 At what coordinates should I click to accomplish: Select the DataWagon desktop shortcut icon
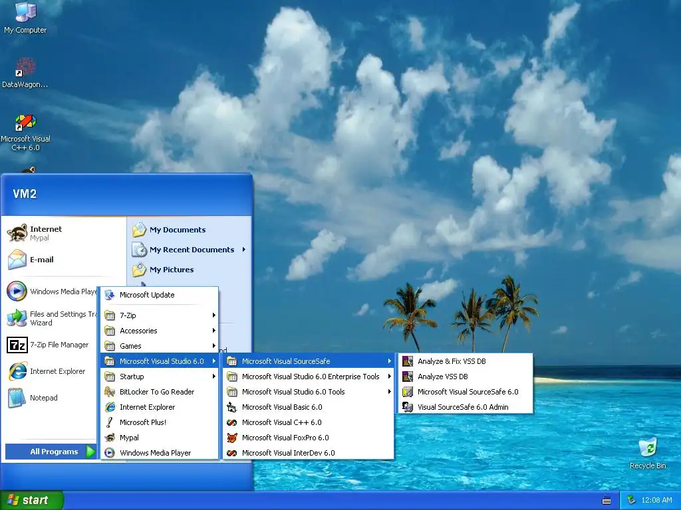26,67
